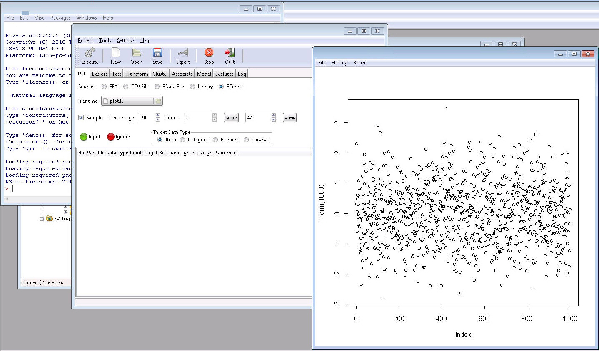Switch to the Test tab
The height and width of the screenshot is (351, 599).
point(117,74)
